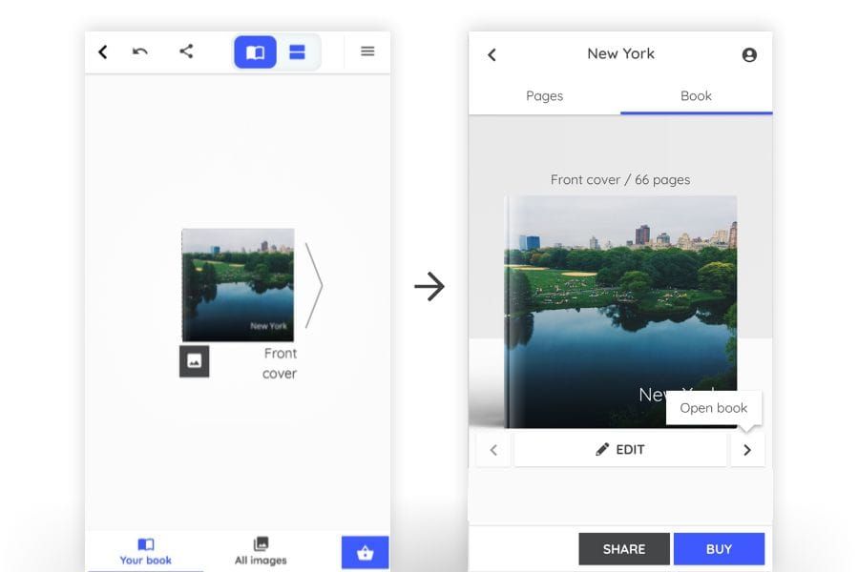858x572 pixels.
Task: Open book with right chevron button
Action: pos(747,450)
